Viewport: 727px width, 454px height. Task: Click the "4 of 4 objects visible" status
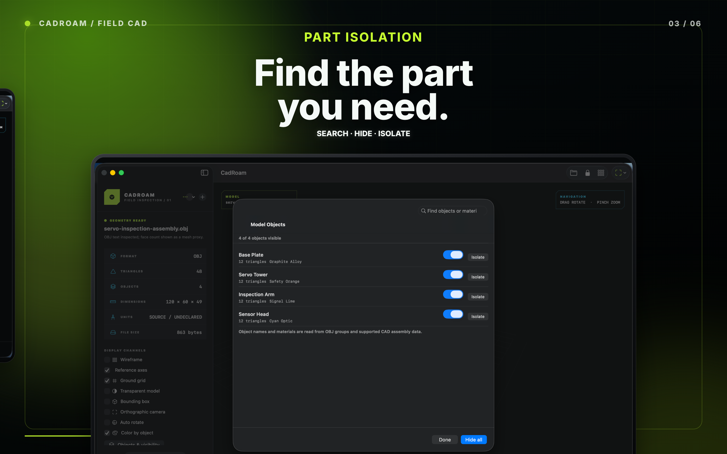click(x=260, y=238)
